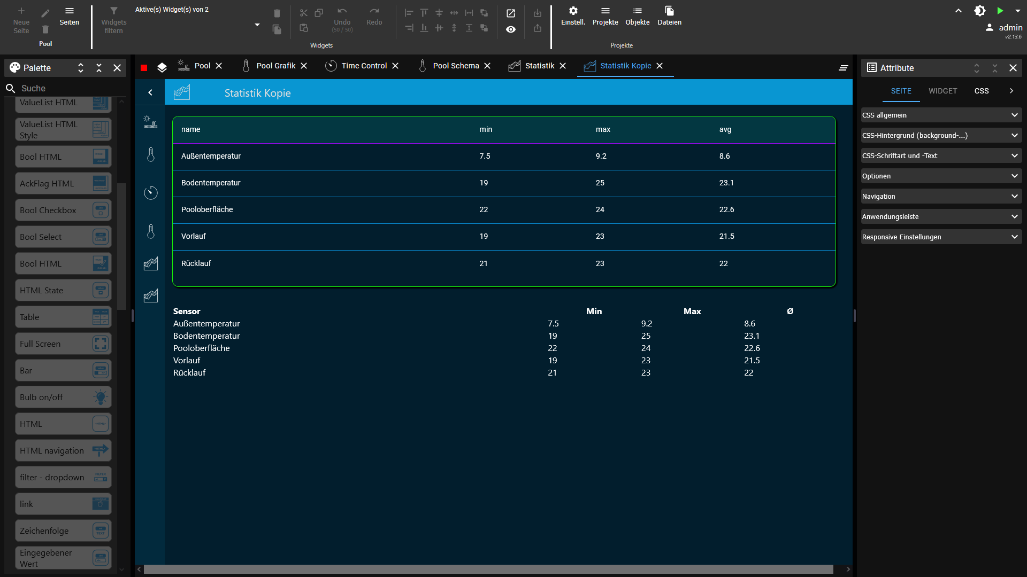Select the WIDGET attribute tab

pyautogui.click(x=942, y=91)
